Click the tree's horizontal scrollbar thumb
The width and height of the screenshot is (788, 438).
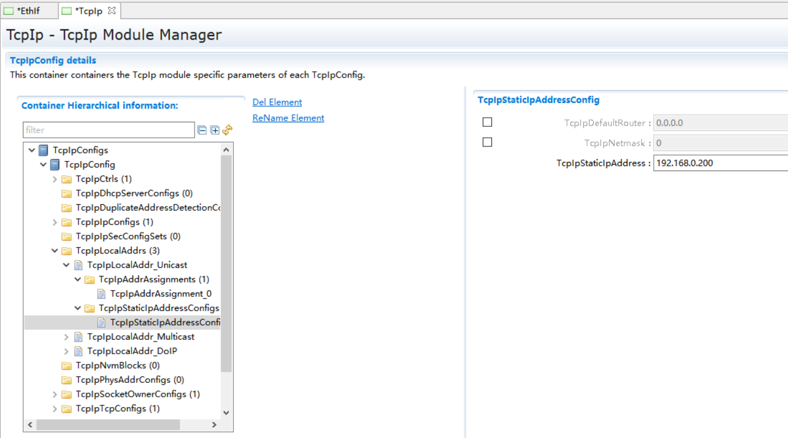tap(108, 425)
